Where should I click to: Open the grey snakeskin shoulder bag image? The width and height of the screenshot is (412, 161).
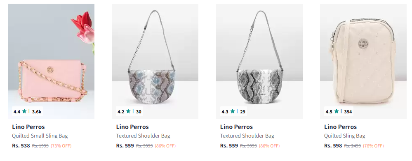[x=259, y=61]
